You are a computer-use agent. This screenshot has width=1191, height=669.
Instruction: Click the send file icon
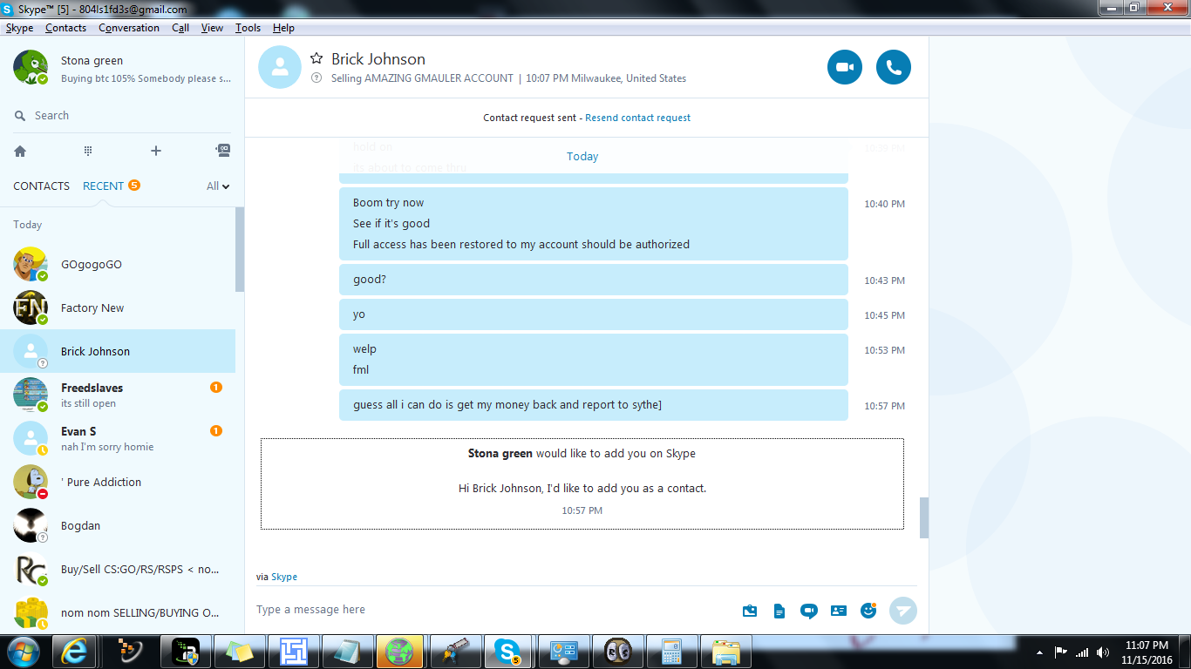pyautogui.click(x=779, y=611)
